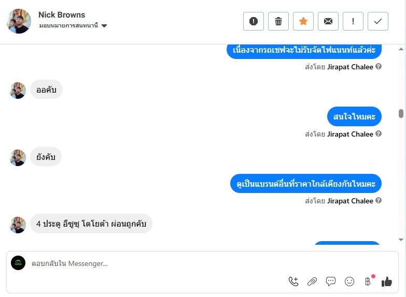Click the scroll down arrow in chat
Screen dimensions: 406x297
pyautogui.click(x=401, y=240)
